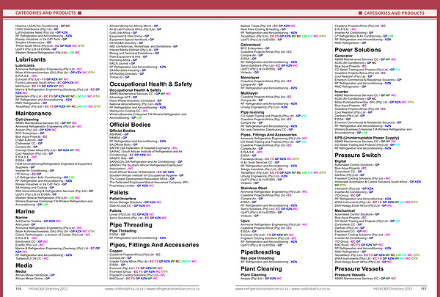Click the 'Digital' subheading under Pressure Switch
440x297 pixels.
click(340, 161)
